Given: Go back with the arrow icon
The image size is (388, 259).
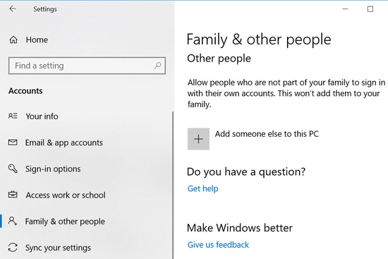Looking at the screenshot, I should coord(13,9).
